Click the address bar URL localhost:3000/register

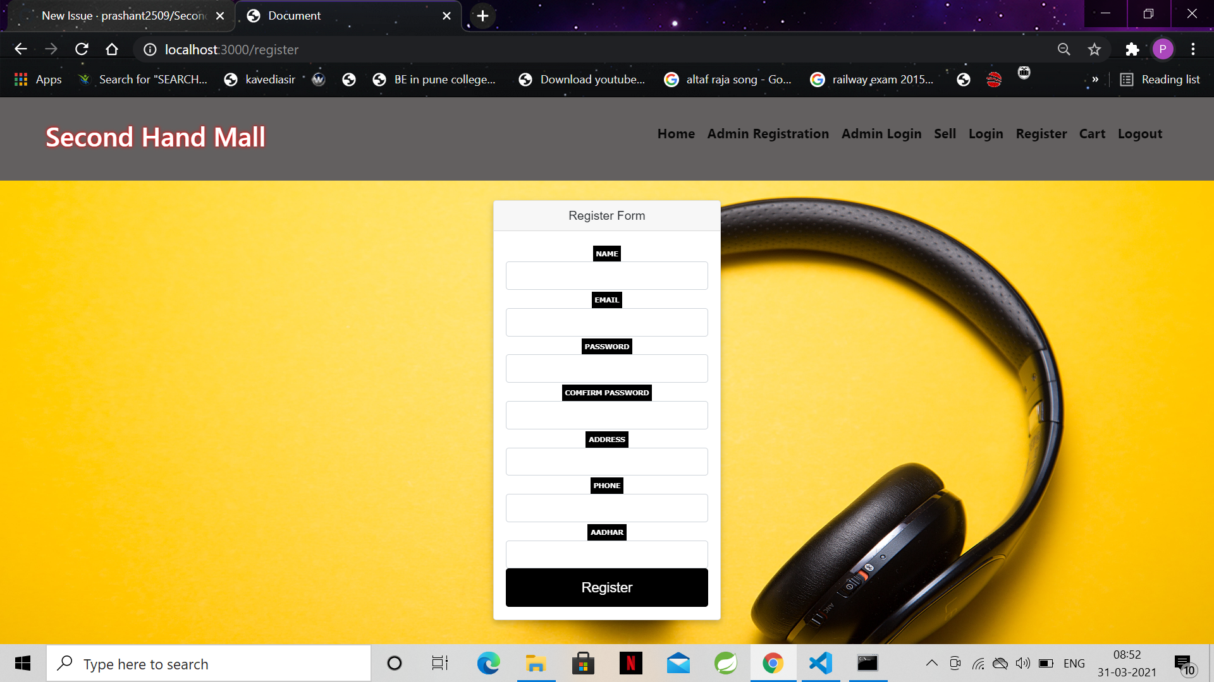(x=231, y=49)
